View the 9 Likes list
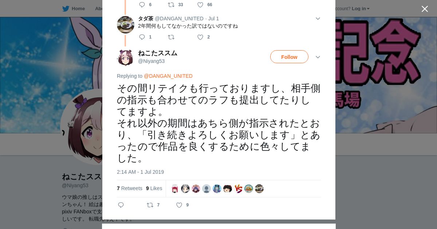Screen dimensions: 437x229 [x=154, y=188]
